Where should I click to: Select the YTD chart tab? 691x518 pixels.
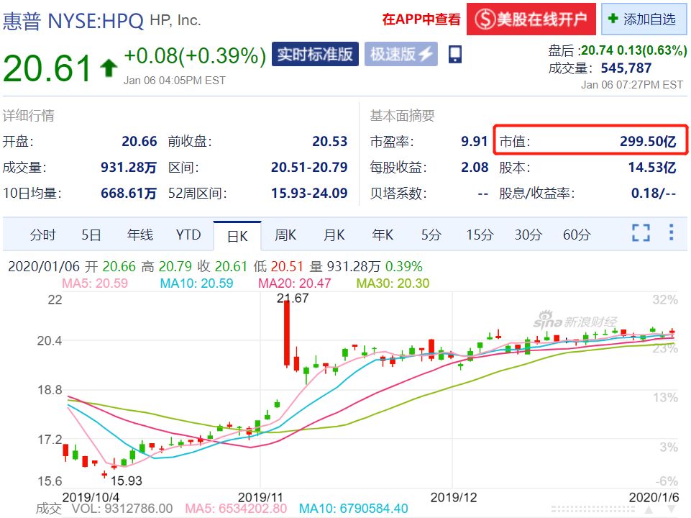(188, 235)
